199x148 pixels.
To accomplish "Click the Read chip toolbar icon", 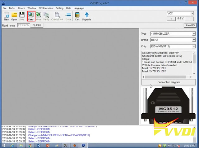I will [x=31, y=16].
